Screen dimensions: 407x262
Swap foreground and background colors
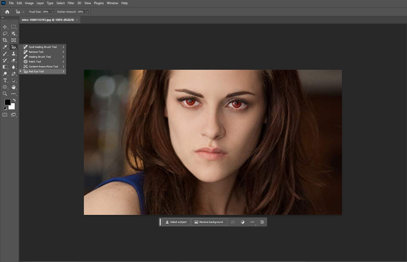coord(14,100)
